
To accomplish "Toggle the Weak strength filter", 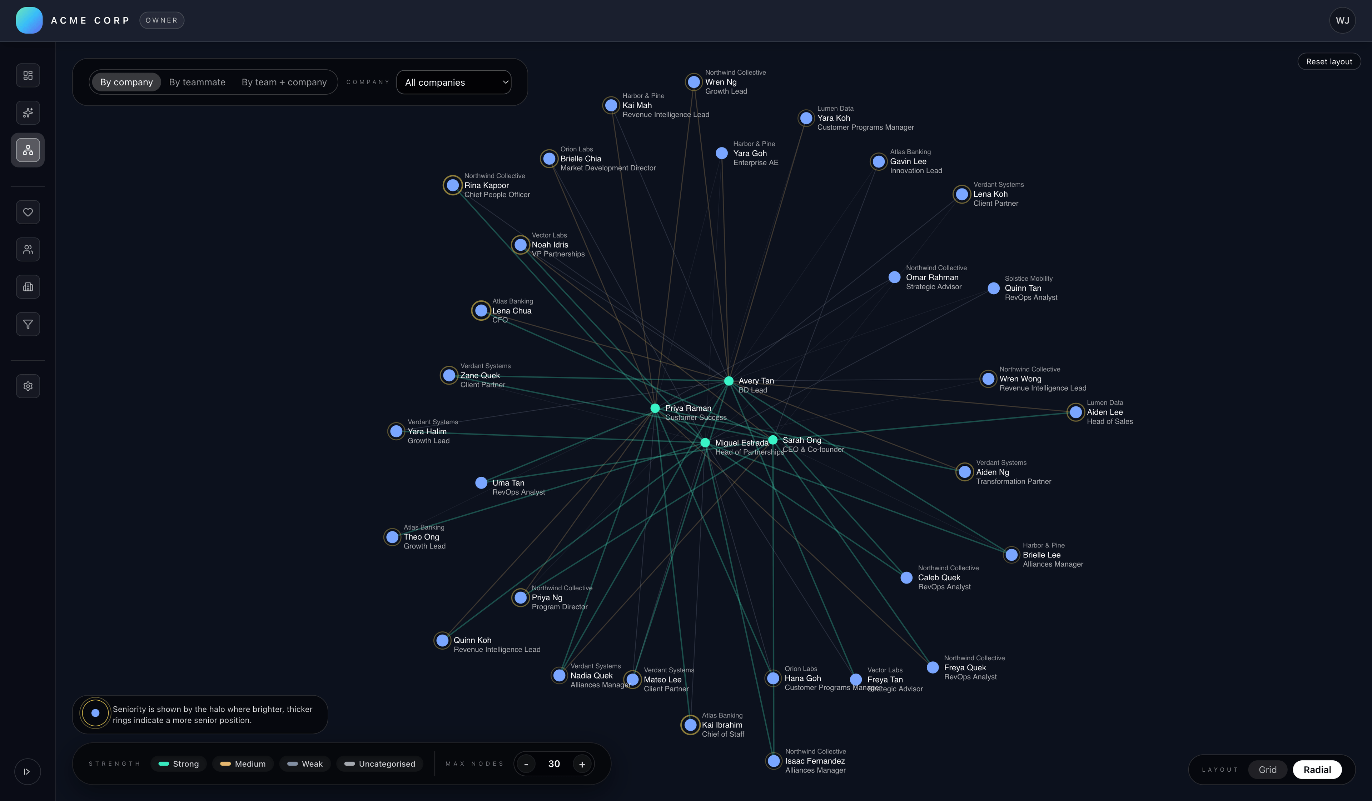I will click(305, 764).
